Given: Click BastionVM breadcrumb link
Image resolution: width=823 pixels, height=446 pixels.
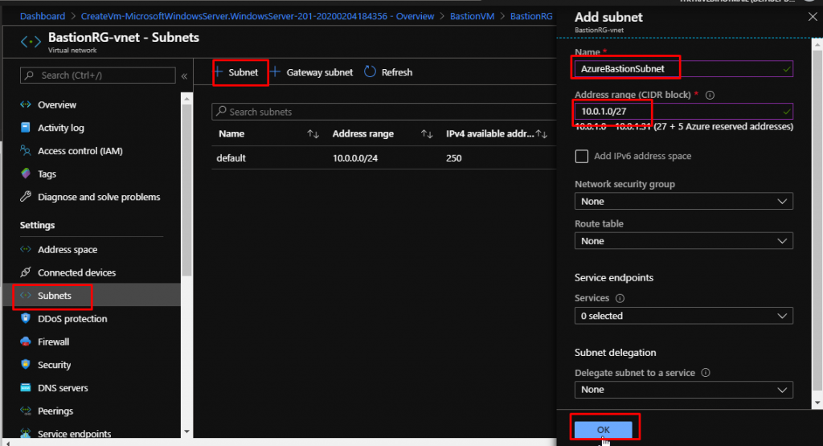Looking at the screenshot, I should [x=472, y=16].
